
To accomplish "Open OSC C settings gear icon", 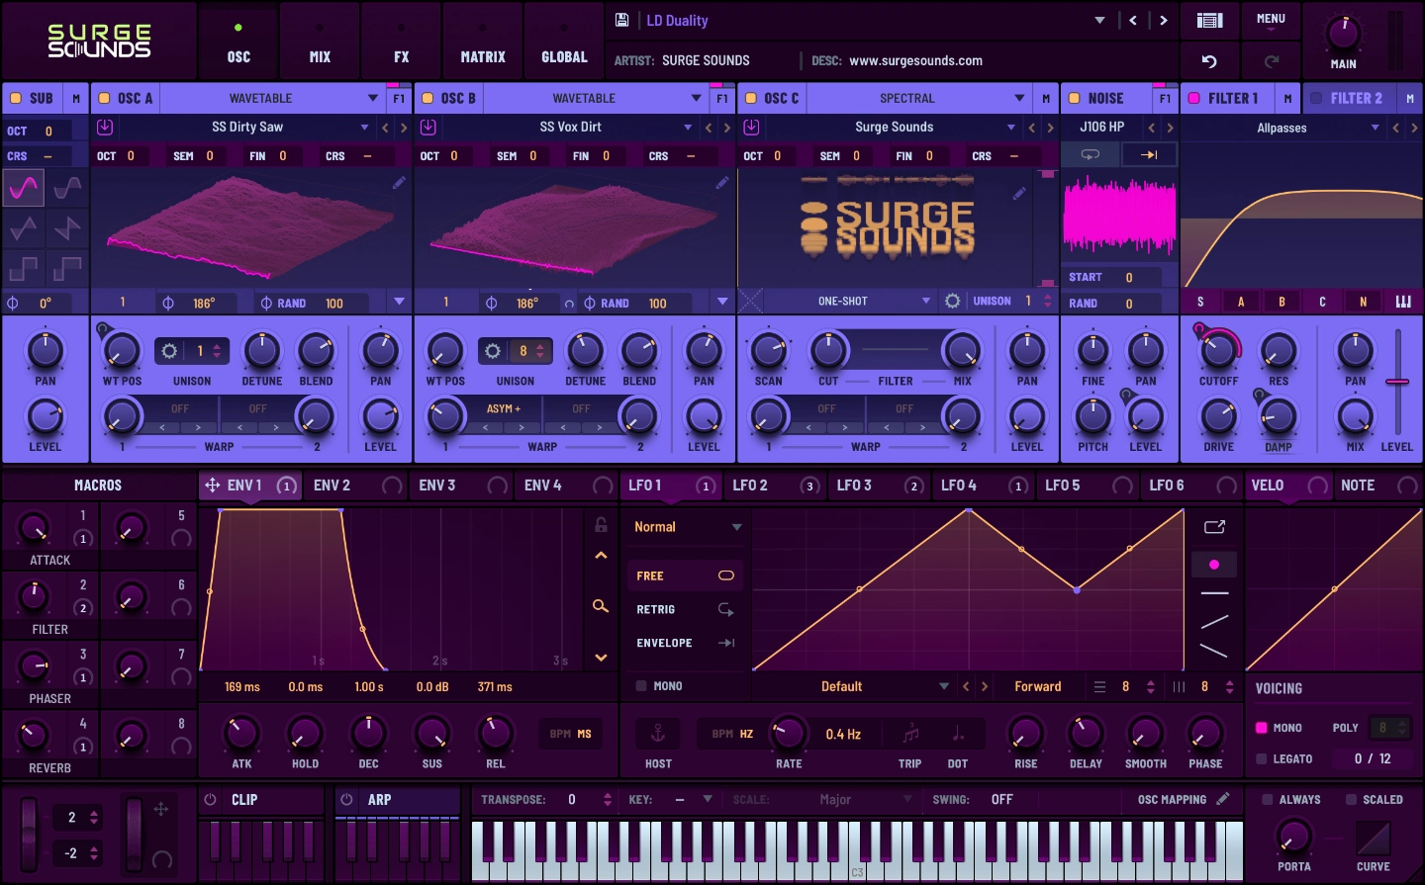I will (x=952, y=301).
